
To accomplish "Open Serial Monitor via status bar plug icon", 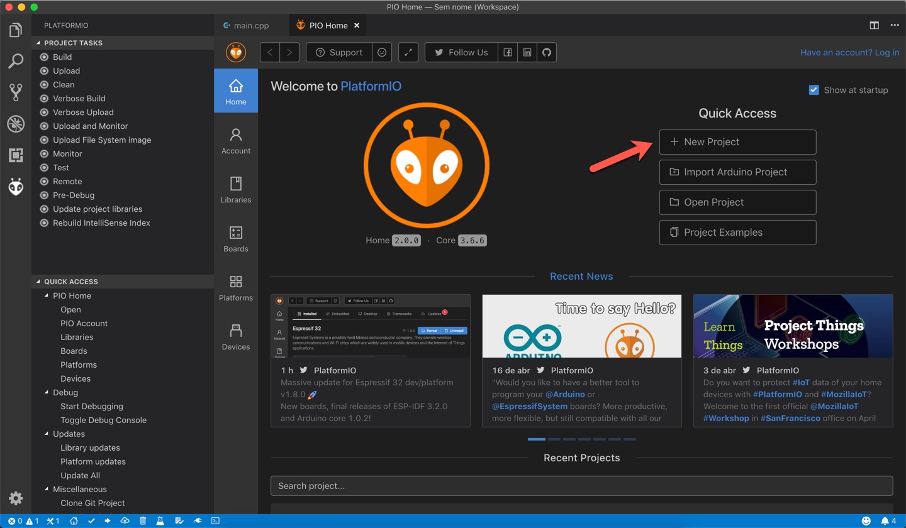I will pyautogui.click(x=198, y=520).
